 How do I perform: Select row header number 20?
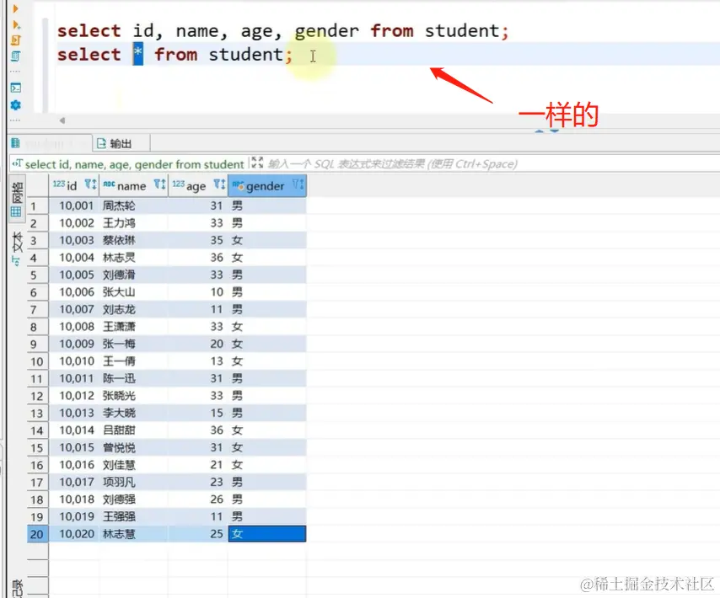(x=37, y=534)
